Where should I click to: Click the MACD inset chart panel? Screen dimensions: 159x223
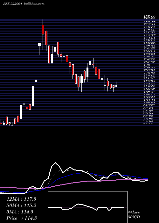coord(87,207)
